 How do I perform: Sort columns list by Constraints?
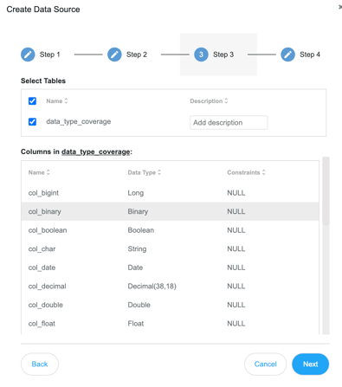263,172
